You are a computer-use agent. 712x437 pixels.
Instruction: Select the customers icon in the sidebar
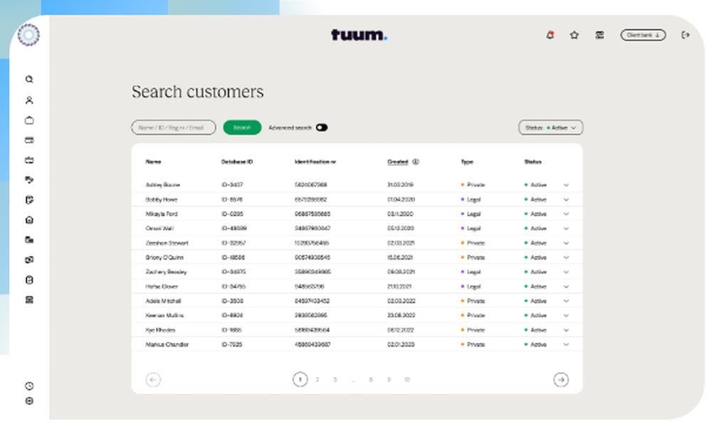[x=28, y=100]
